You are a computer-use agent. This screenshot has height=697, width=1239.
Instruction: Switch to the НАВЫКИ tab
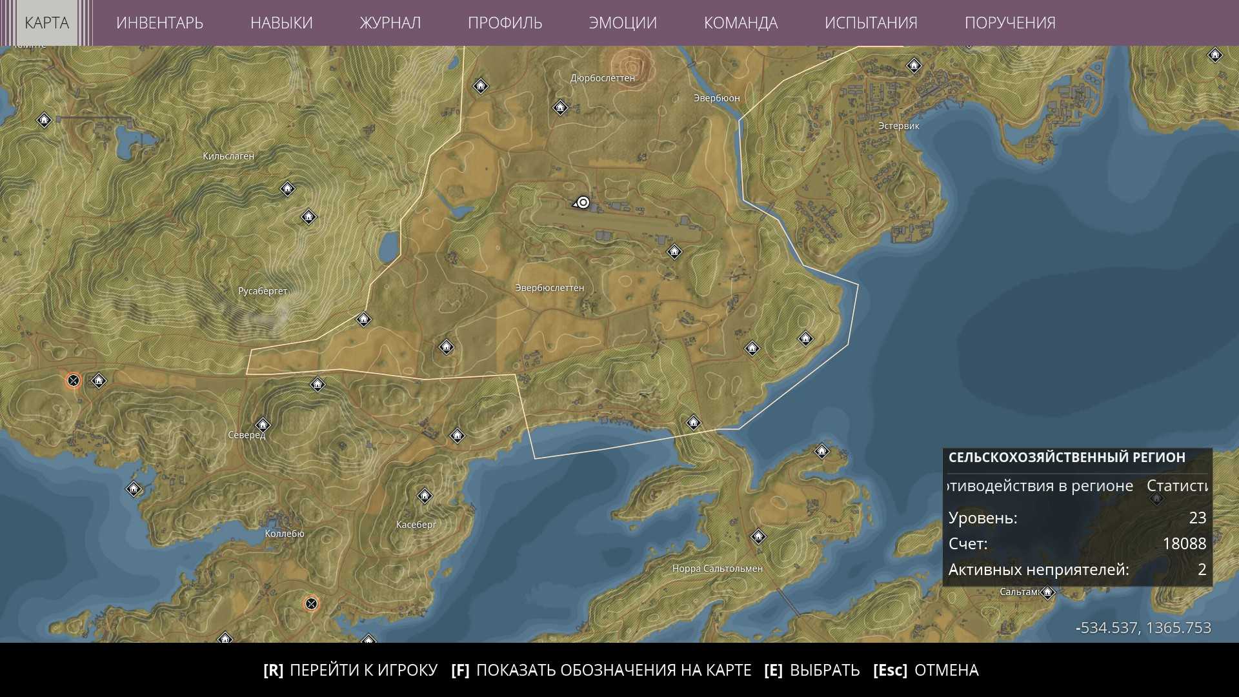click(x=281, y=23)
